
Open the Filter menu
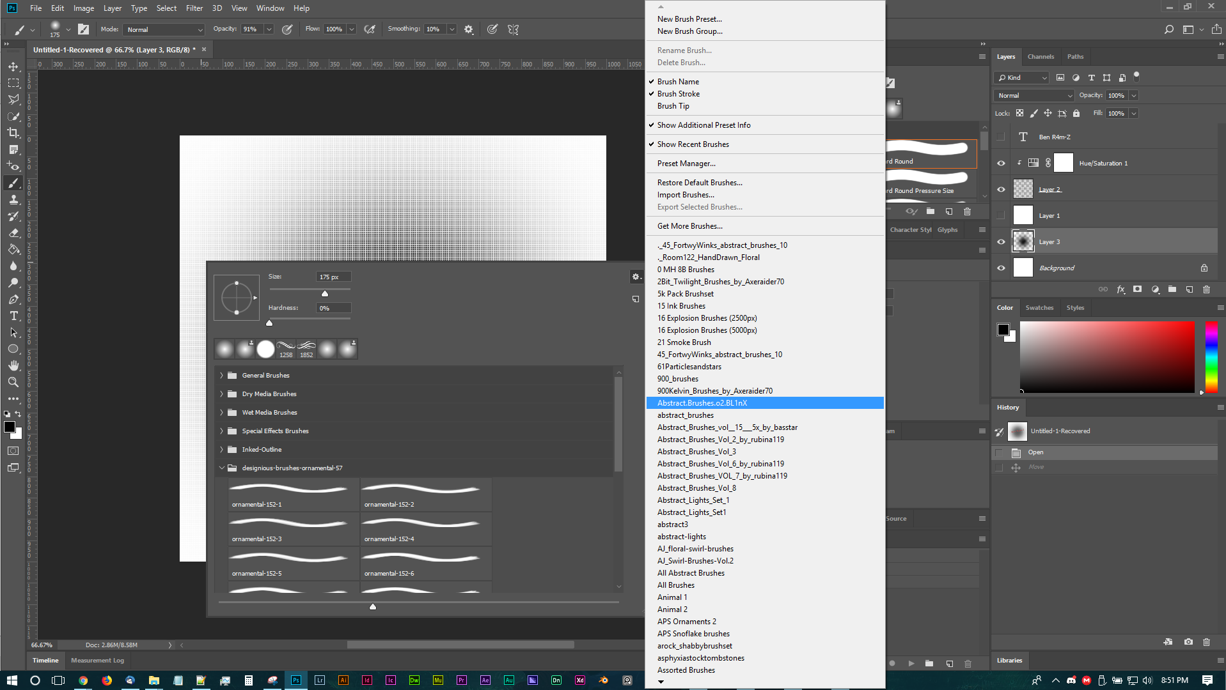(x=194, y=8)
